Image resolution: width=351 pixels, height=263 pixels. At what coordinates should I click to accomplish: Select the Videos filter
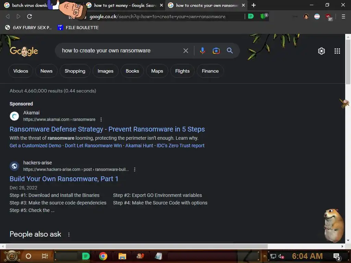(x=21, y=71)
